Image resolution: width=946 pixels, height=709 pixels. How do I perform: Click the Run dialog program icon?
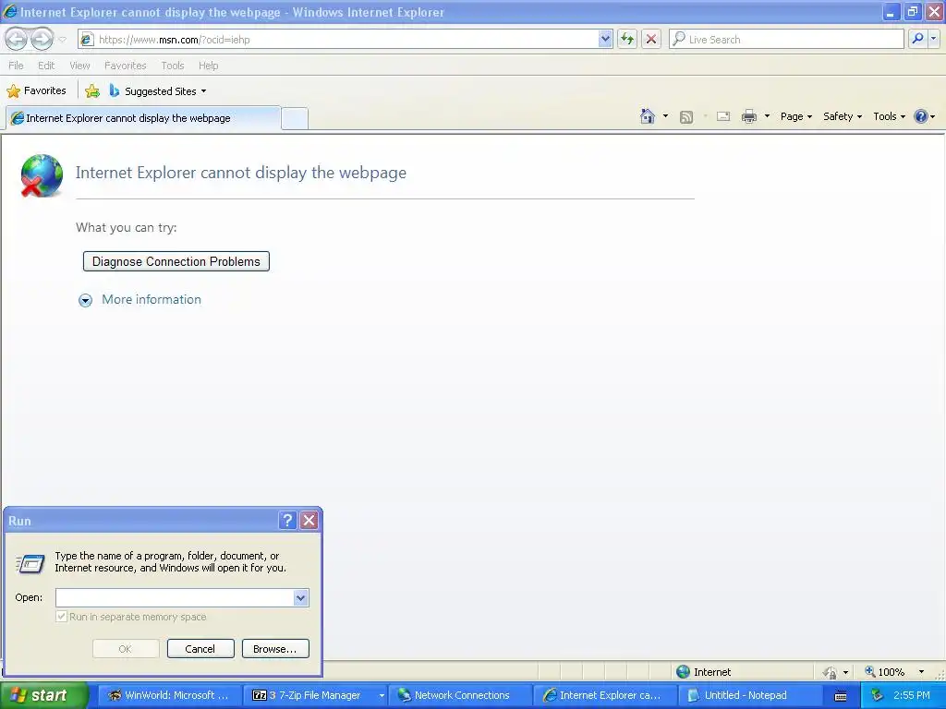point(30,564)
